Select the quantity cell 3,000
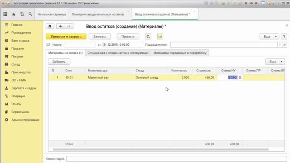Image resolution: width=290 pixels, height=163 pixels. coord(180,77)
